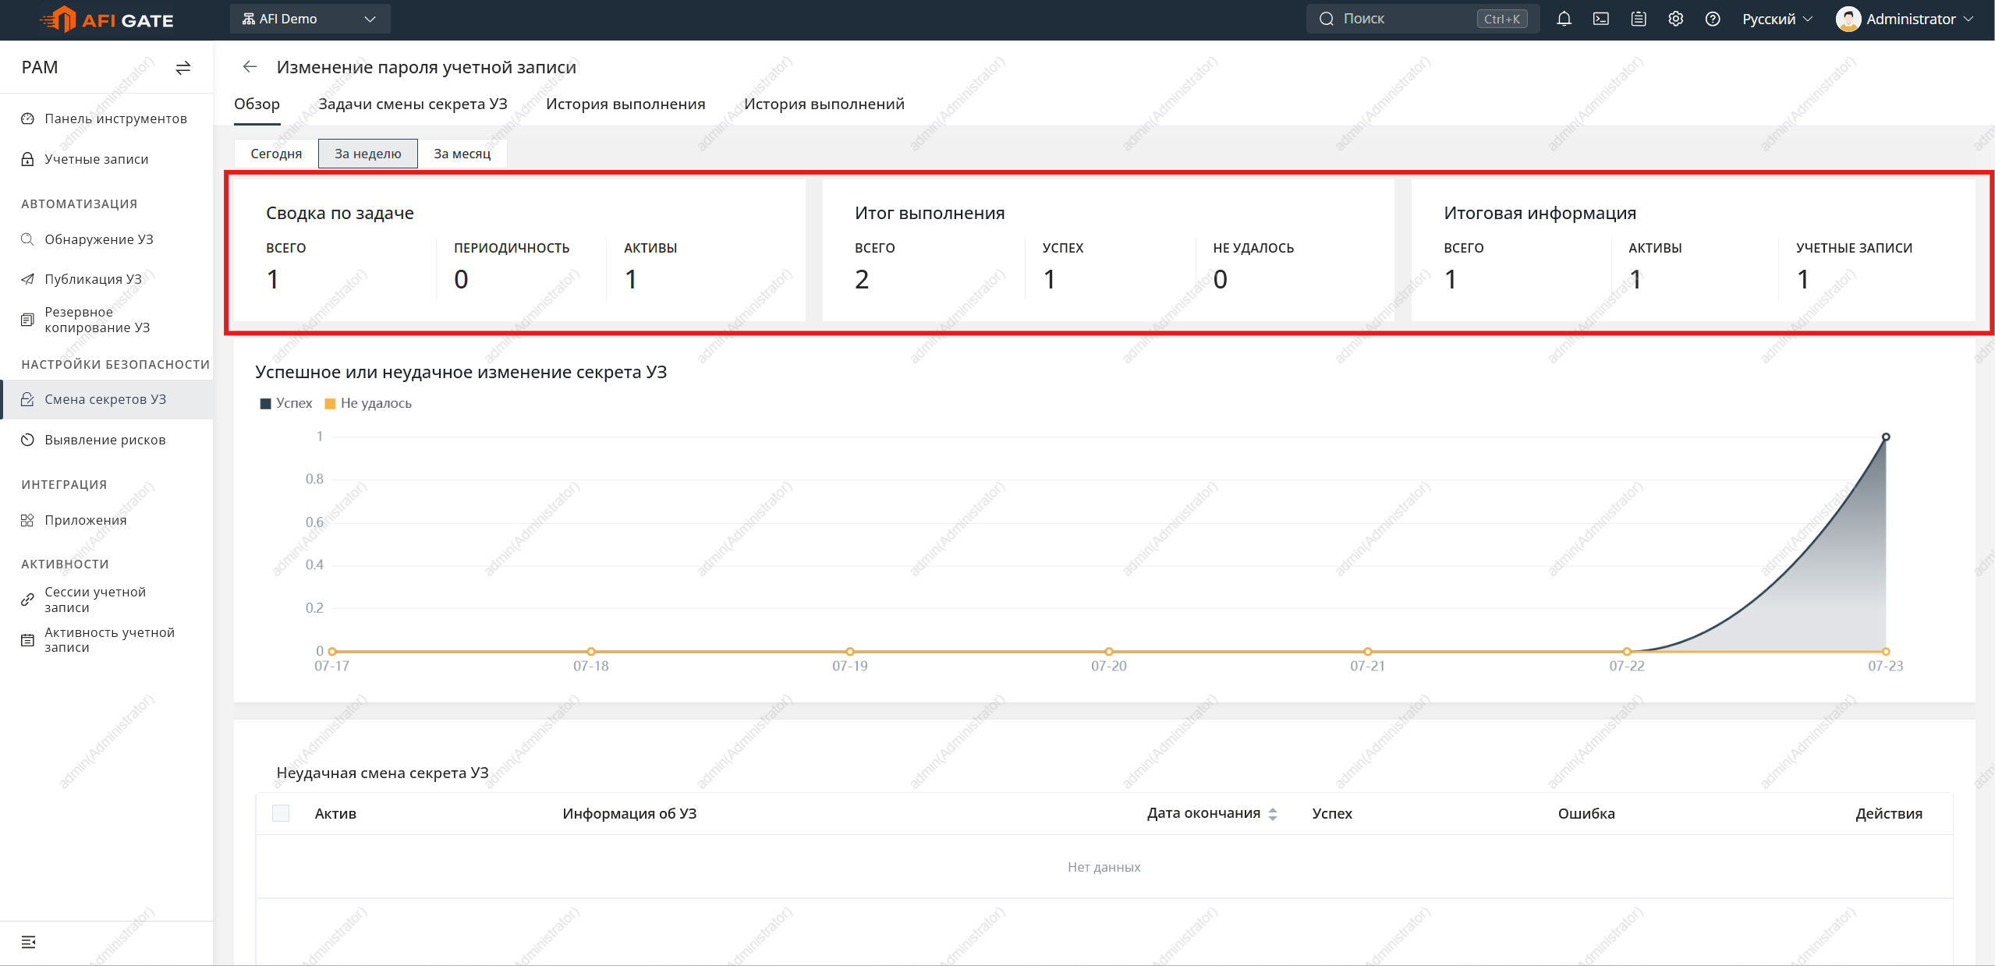Select the За неделю period filter
Viewport: 1995px width, 966px height.
pos(368,154)
